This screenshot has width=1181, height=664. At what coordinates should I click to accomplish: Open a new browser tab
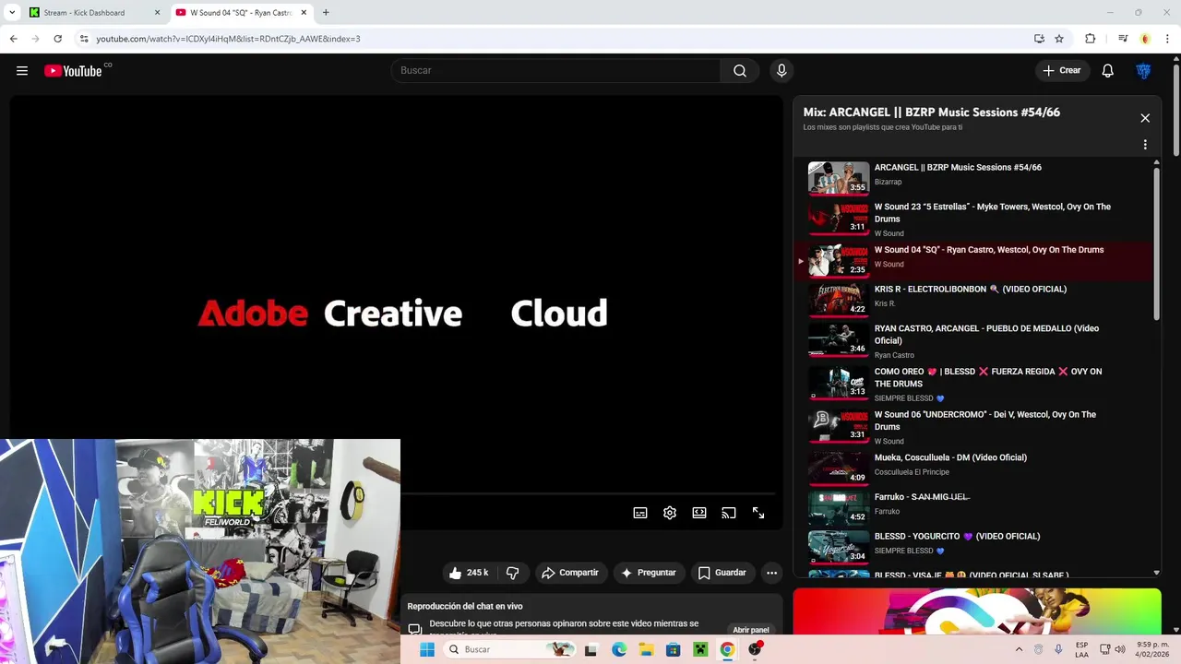(x=326, y=13)
